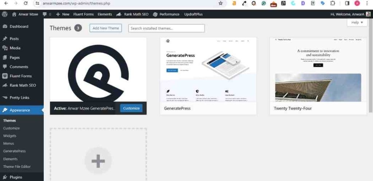Image resolution: width=373 pixels, height=181 pixels.
Task: Click the green Grammarly extension icon
Action: [264, 3]
